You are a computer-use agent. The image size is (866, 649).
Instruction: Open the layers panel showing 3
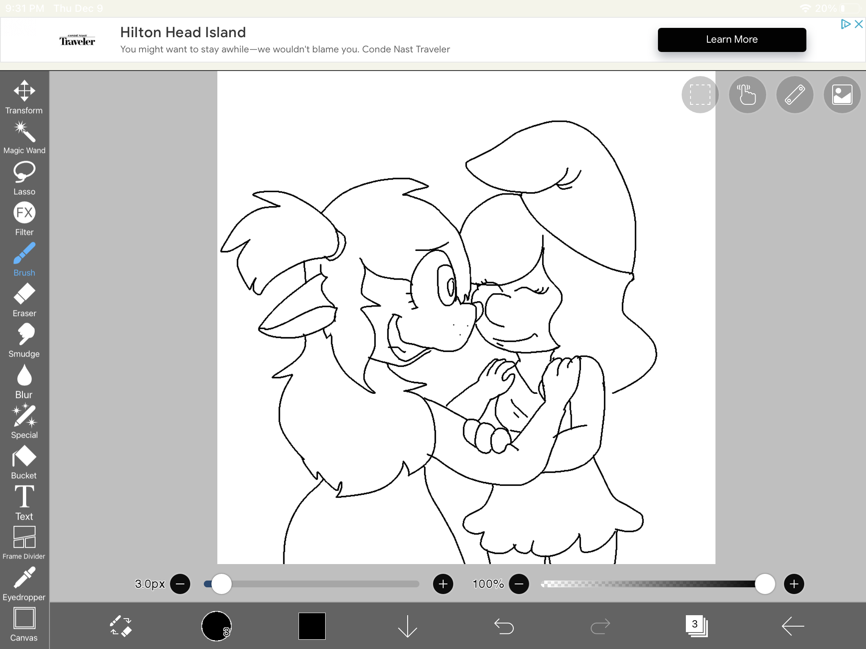pos(696,626)
